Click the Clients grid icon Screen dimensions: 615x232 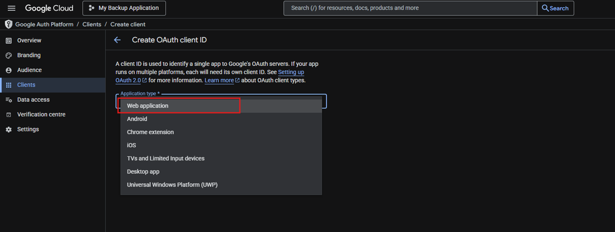click(x=8, y=85)
